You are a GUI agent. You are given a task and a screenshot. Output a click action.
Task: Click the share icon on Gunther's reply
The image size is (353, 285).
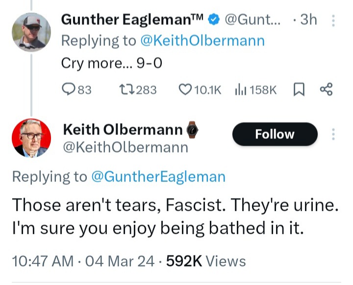(326, 90)
